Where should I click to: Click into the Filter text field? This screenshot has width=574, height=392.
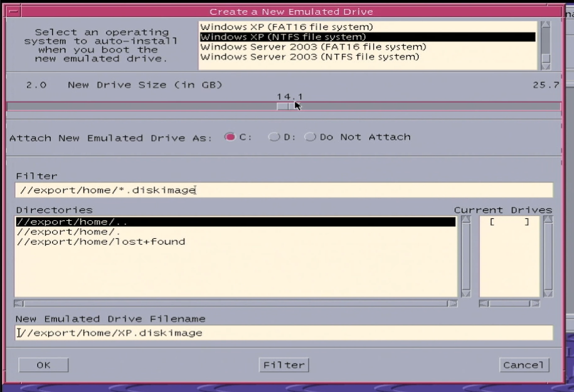[284, 190]
